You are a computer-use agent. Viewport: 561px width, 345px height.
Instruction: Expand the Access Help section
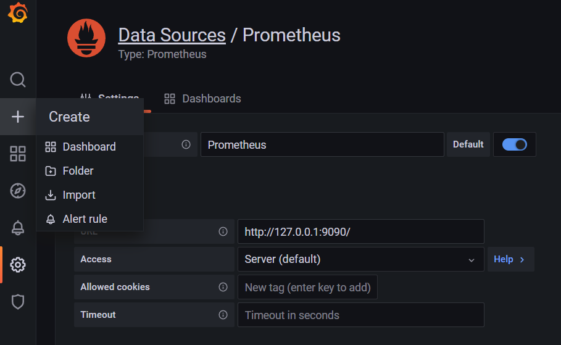pos(510,259)
